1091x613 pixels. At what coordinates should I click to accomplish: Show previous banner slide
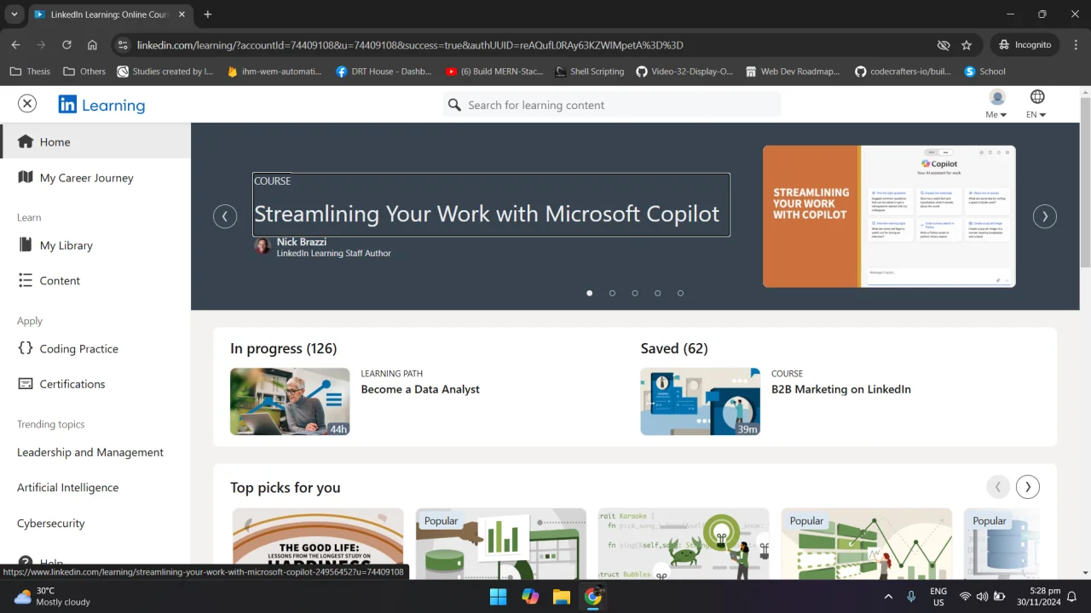(225, 216)
